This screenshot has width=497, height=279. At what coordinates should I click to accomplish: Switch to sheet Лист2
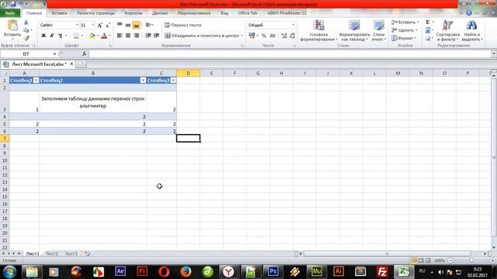point(52,253)
